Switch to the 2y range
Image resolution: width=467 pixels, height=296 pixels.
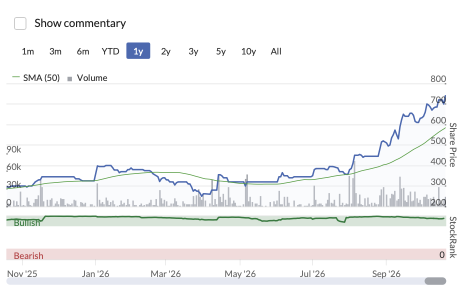click(165, 51)
